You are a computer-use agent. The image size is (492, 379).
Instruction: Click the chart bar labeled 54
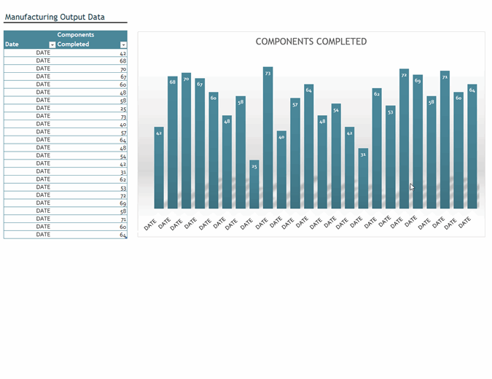[x=336, y=156]
